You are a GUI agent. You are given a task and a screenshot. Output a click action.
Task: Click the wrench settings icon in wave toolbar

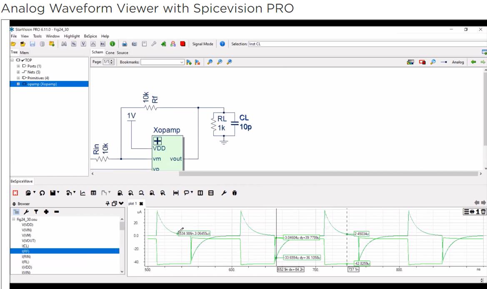click(224, 193)
